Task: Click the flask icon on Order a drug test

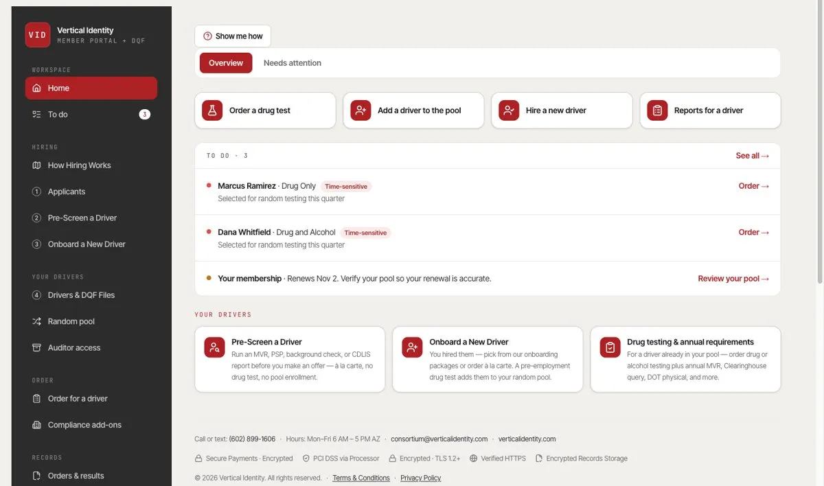Action: pos(212,111)
